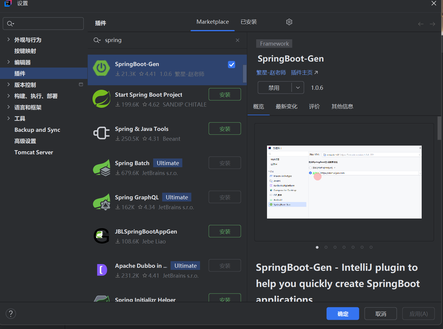Click the plugin details scrollbar

coord(439,128)
